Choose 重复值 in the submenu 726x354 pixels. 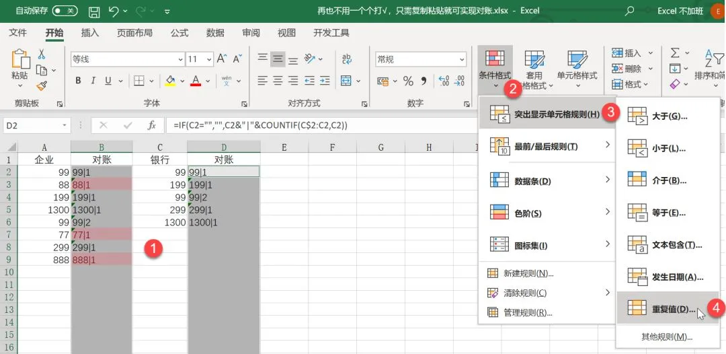tap(669, 308)
